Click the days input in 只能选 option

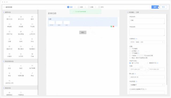pos(140,56)
